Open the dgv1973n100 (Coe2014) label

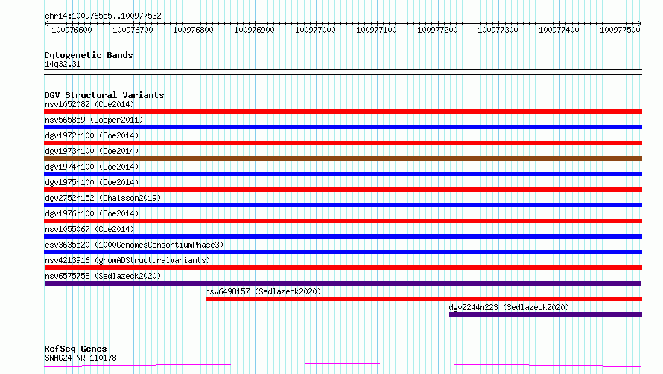[x=92, y=151]
